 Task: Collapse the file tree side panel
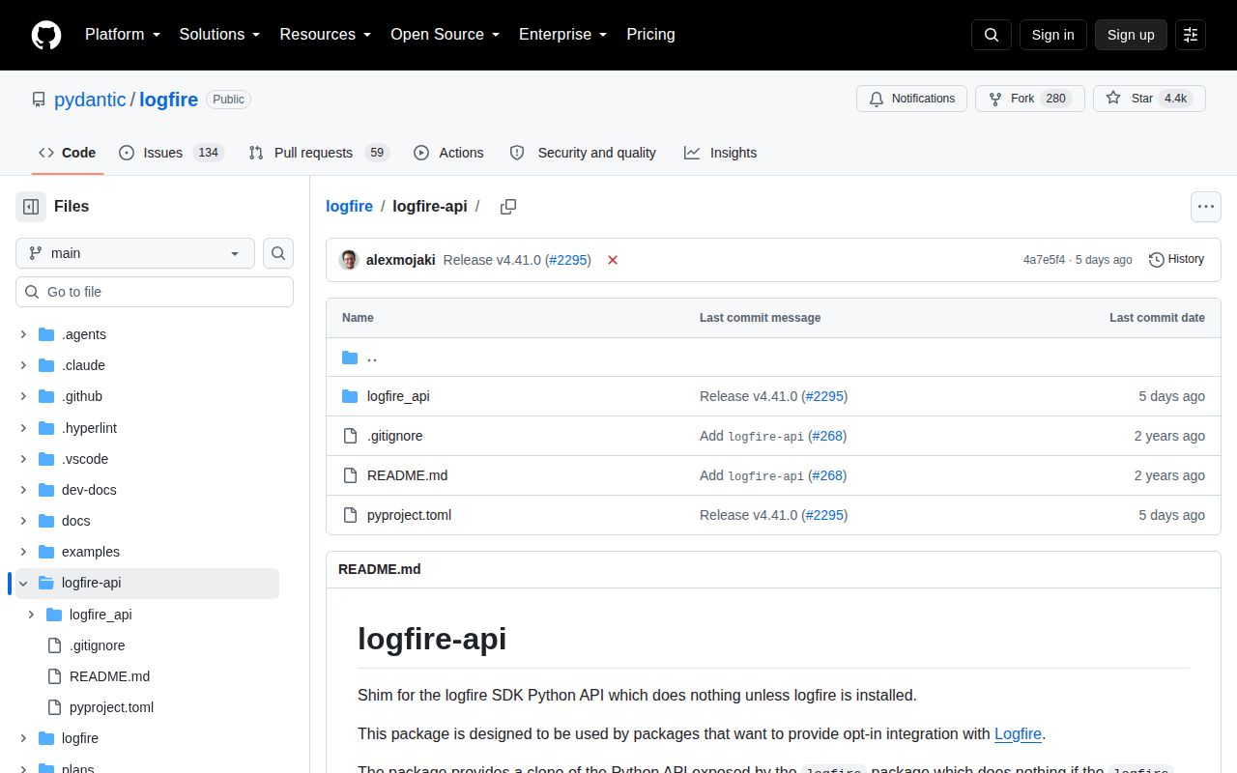(x=31, y=207)
